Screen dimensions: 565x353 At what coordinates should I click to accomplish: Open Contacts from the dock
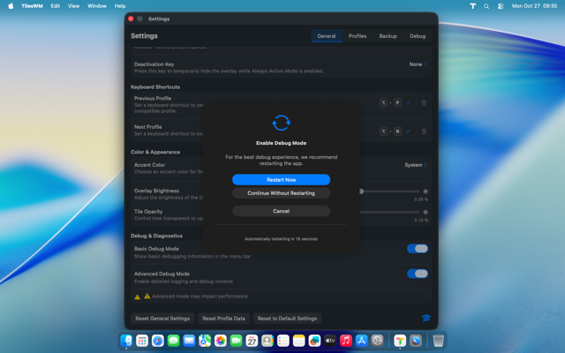pos(267,341)
